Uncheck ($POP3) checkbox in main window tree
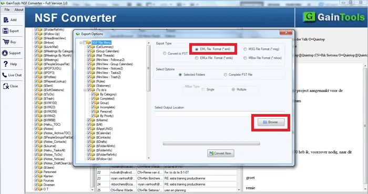This screenshot has width=368, height=194. [36, 73]
